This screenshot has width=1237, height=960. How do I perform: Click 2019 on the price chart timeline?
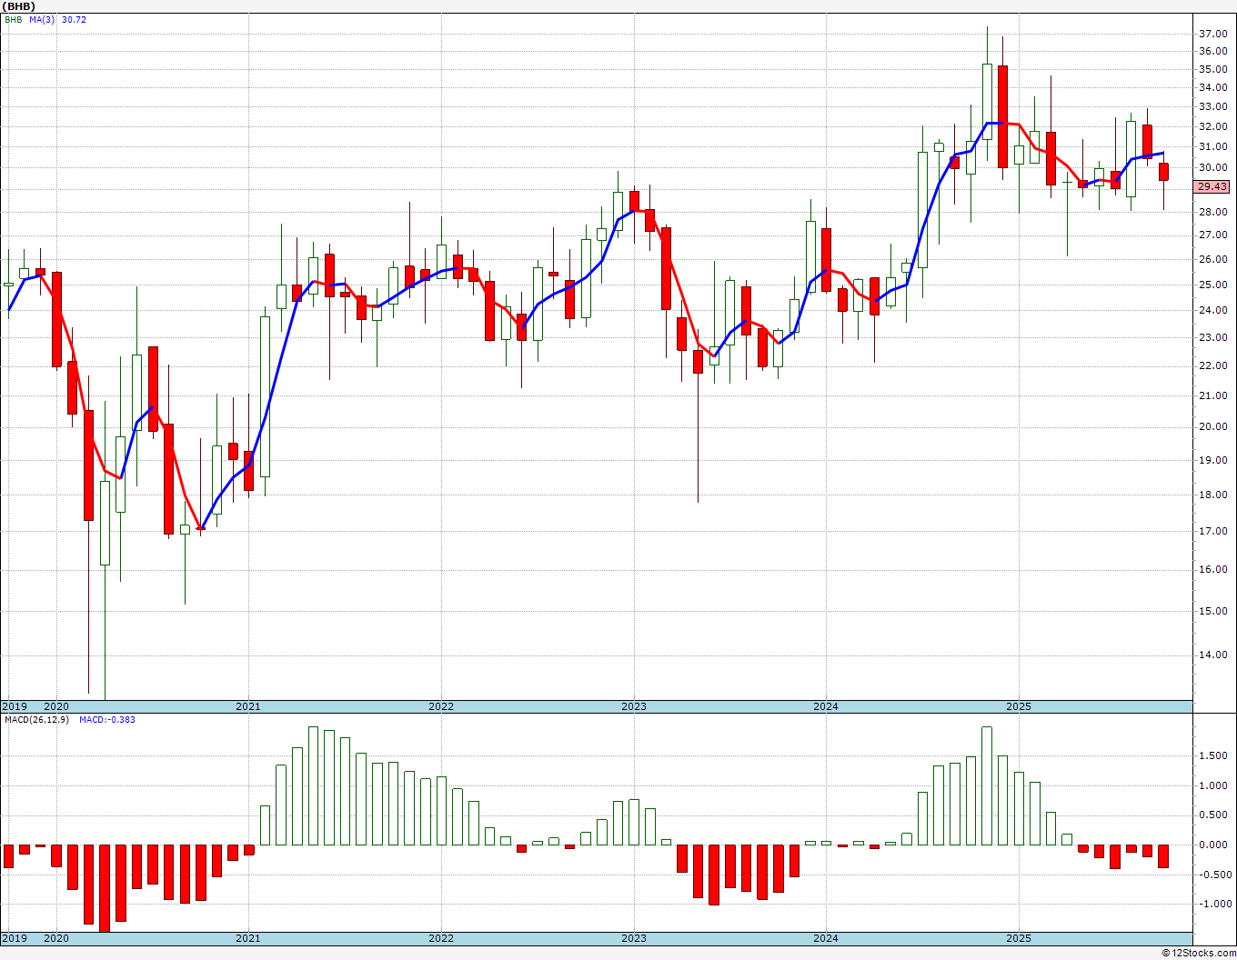click(x=15, y=706)
